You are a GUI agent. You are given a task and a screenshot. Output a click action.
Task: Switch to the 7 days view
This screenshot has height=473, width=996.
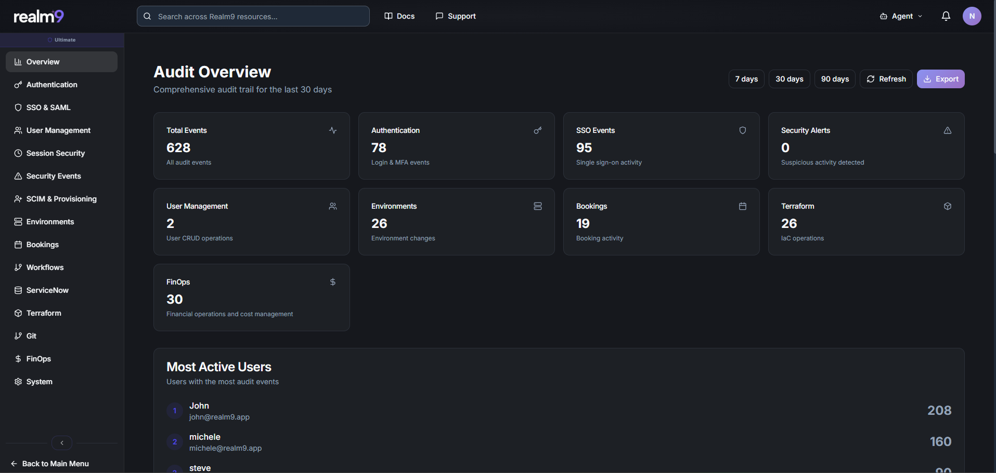[x=746, y=79]
